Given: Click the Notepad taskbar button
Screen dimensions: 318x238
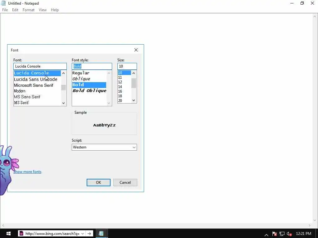Looking at the screenshot, I should [x=101, y=234].
